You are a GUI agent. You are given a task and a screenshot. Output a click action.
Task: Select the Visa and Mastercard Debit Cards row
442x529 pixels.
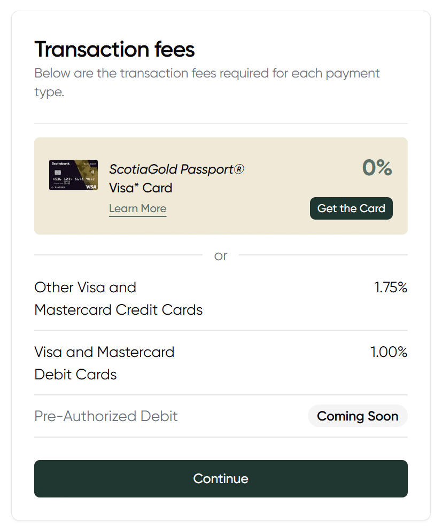point(221,363)
